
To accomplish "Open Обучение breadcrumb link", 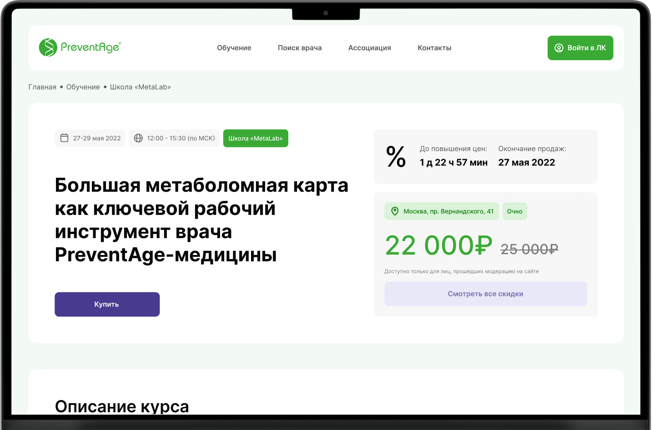I will (x=83, y=87).
